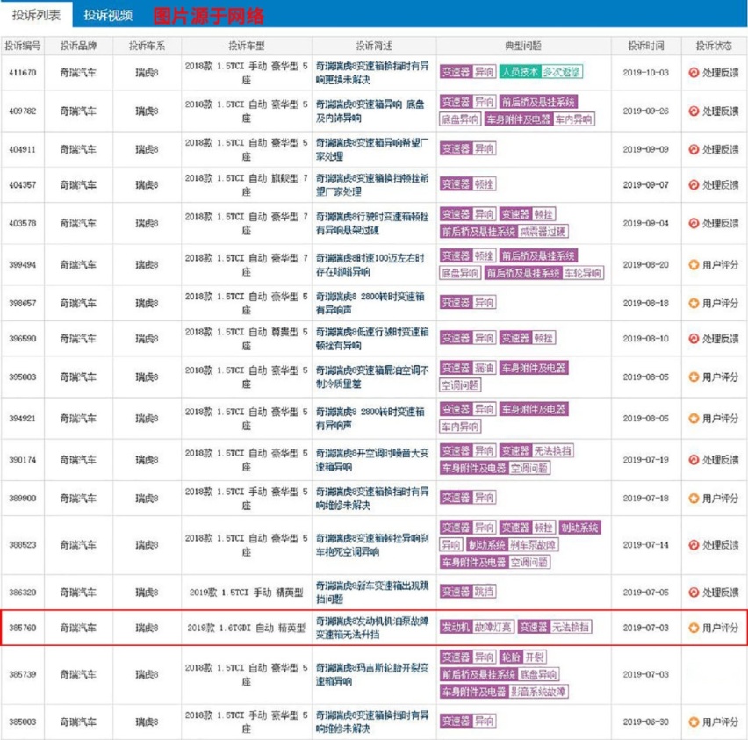
Task: Click the 2019款 1.6TGDI 自动 精英型 model cell
Action: pos(246,628)
